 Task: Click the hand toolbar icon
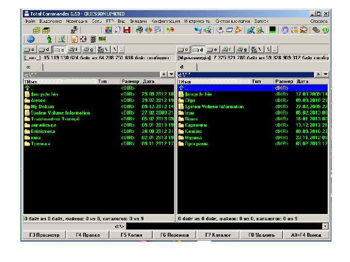(294, 30)
